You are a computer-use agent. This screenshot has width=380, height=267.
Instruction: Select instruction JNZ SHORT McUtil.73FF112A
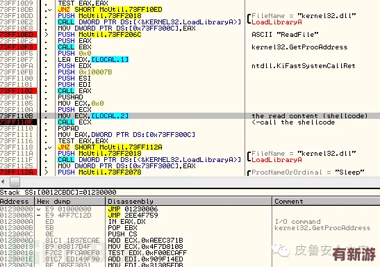(x=110, y=147)
